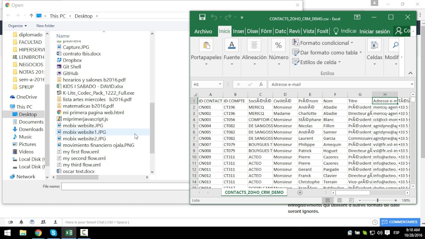Expand the formula bar with its chevron
This screenshot has height=239, width=425.
[412, 84]
